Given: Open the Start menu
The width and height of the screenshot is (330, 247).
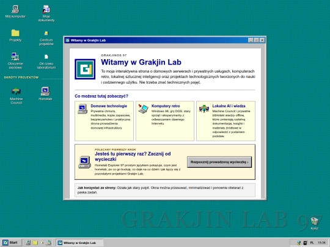Looking at the screenshot, I should (x=11, y=243).
